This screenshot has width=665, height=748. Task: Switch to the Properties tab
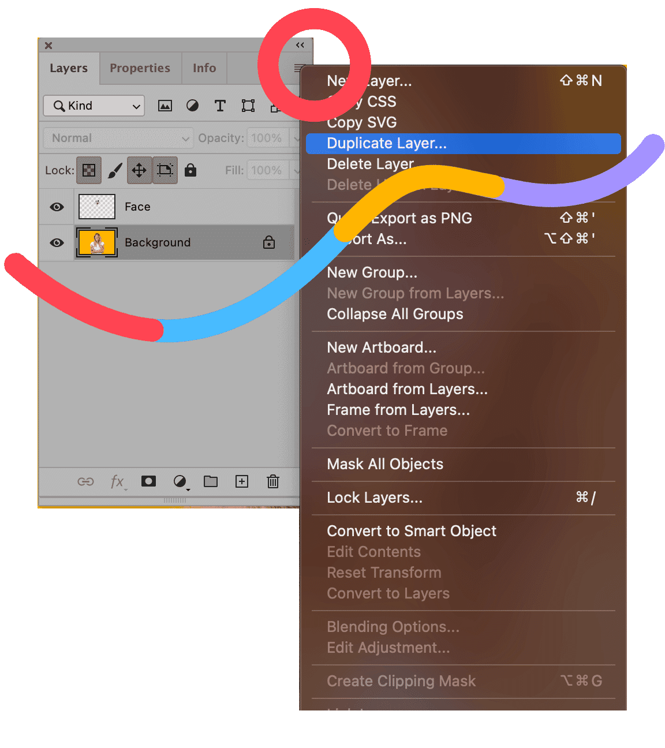point(140,68)
